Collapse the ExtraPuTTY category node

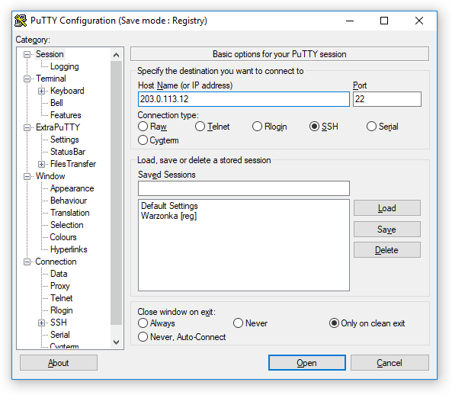coord(27,127)
